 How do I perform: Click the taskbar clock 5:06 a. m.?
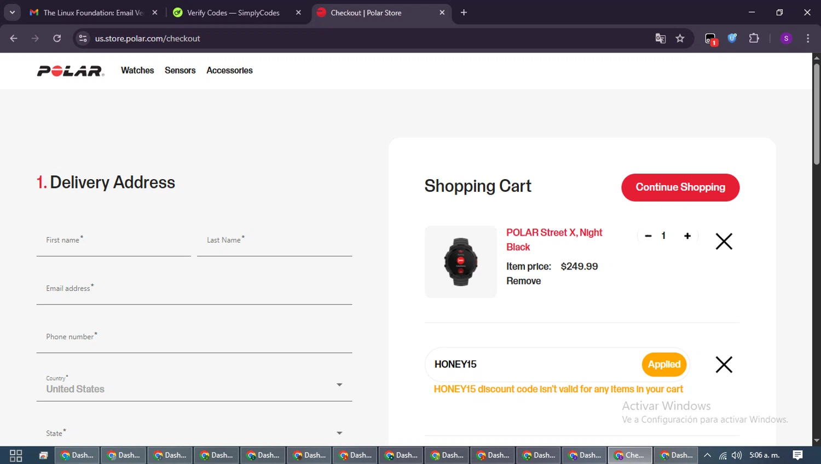coord(765,455)
